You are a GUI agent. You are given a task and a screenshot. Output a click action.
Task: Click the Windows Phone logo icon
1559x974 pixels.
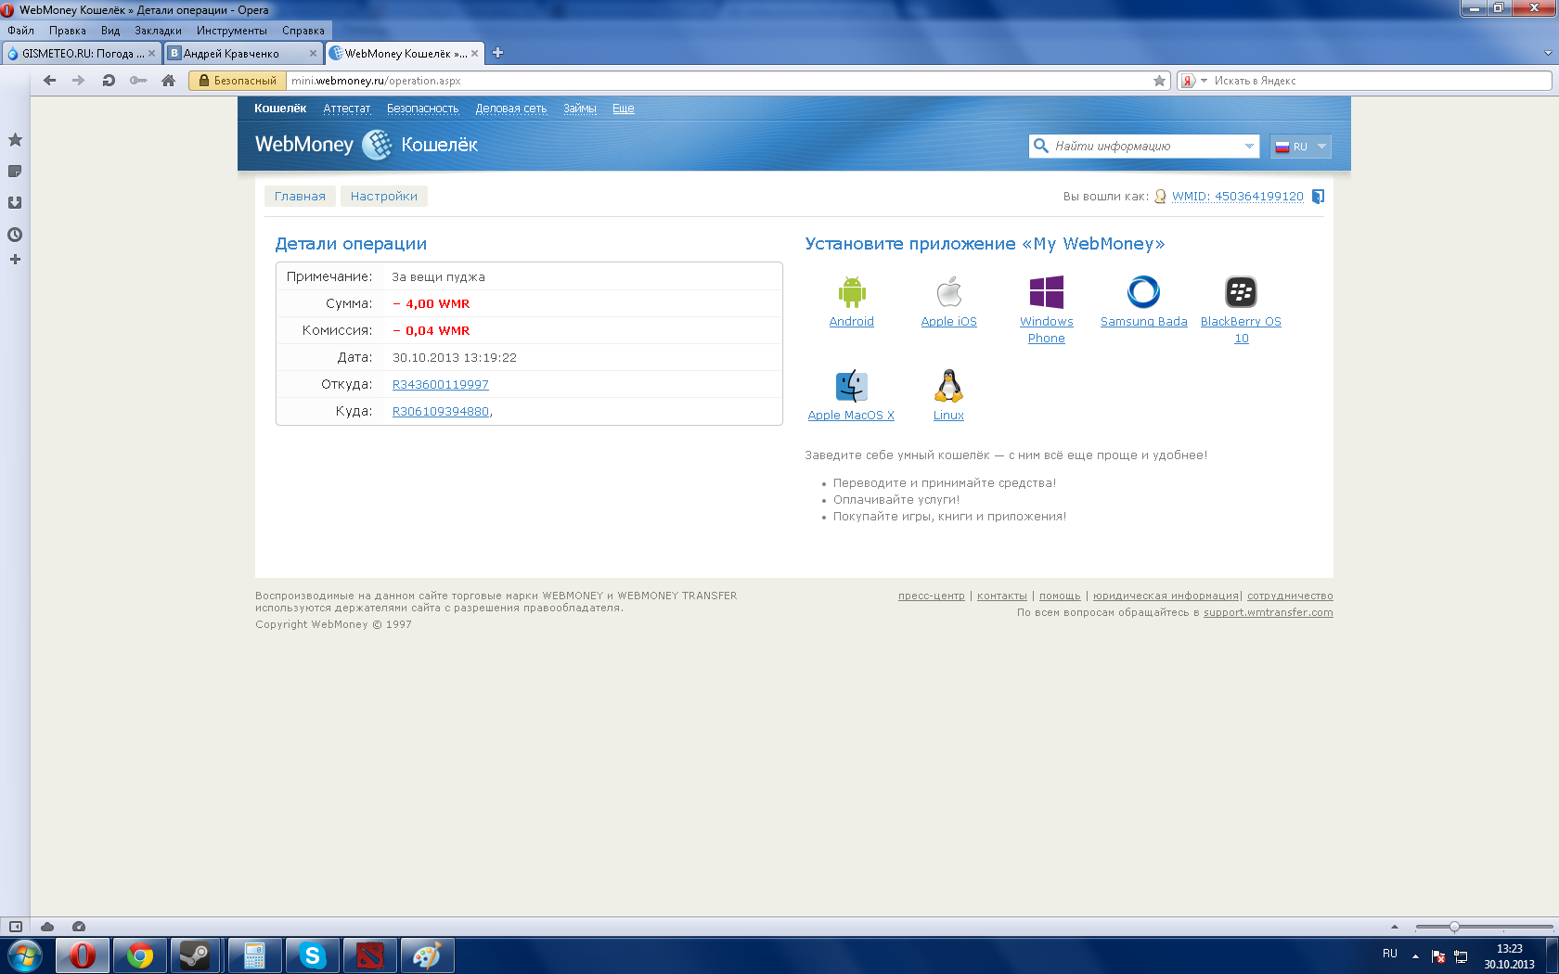[1046, 292]
